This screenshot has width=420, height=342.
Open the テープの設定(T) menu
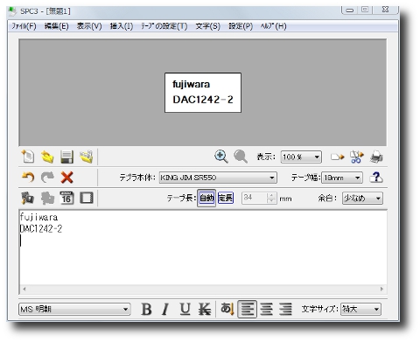pyautogui.click(x=164, y=26)
